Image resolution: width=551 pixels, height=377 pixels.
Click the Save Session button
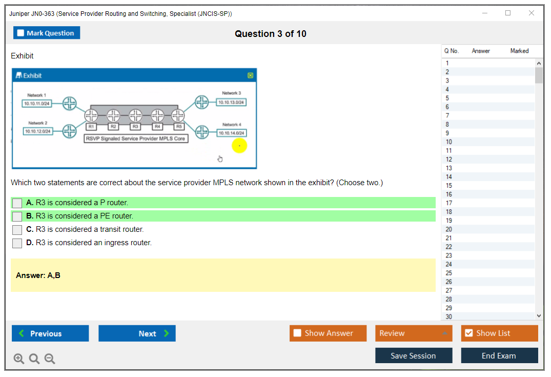(413, 355)
